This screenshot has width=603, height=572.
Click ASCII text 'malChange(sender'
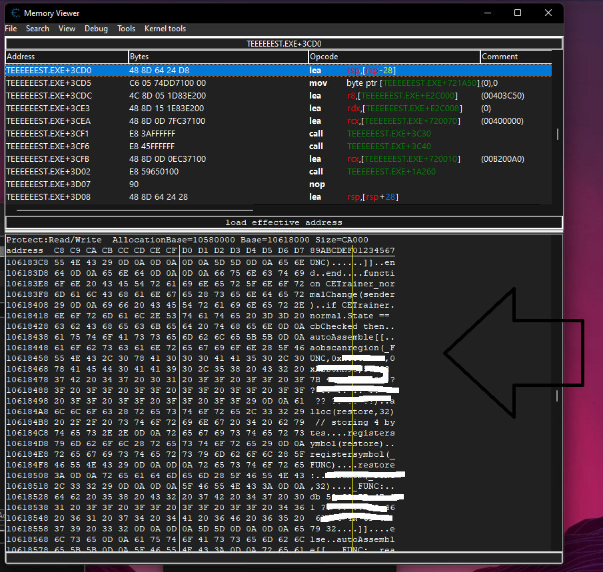352,295
